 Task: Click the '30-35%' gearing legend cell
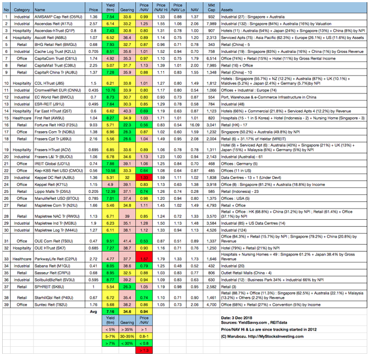click(127, 336)
